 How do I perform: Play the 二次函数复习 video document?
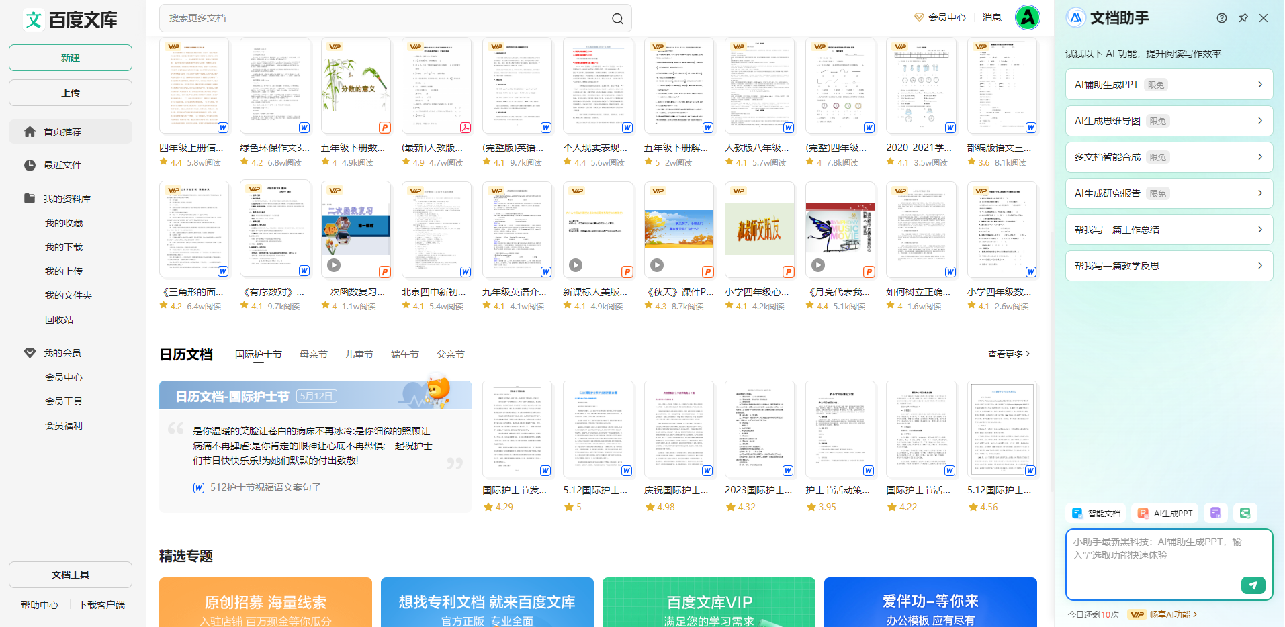click(334, 265)
